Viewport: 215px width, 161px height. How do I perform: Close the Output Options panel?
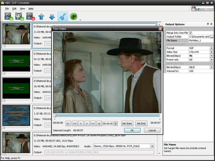[x=212, y=24]
